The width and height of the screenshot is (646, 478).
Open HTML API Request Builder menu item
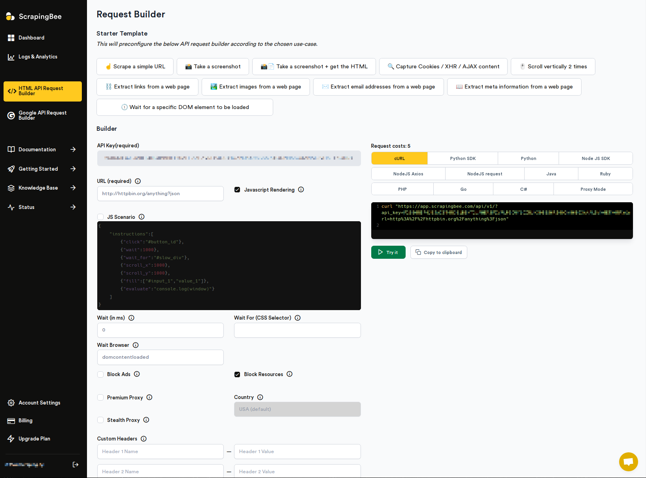tap(43, 91)
